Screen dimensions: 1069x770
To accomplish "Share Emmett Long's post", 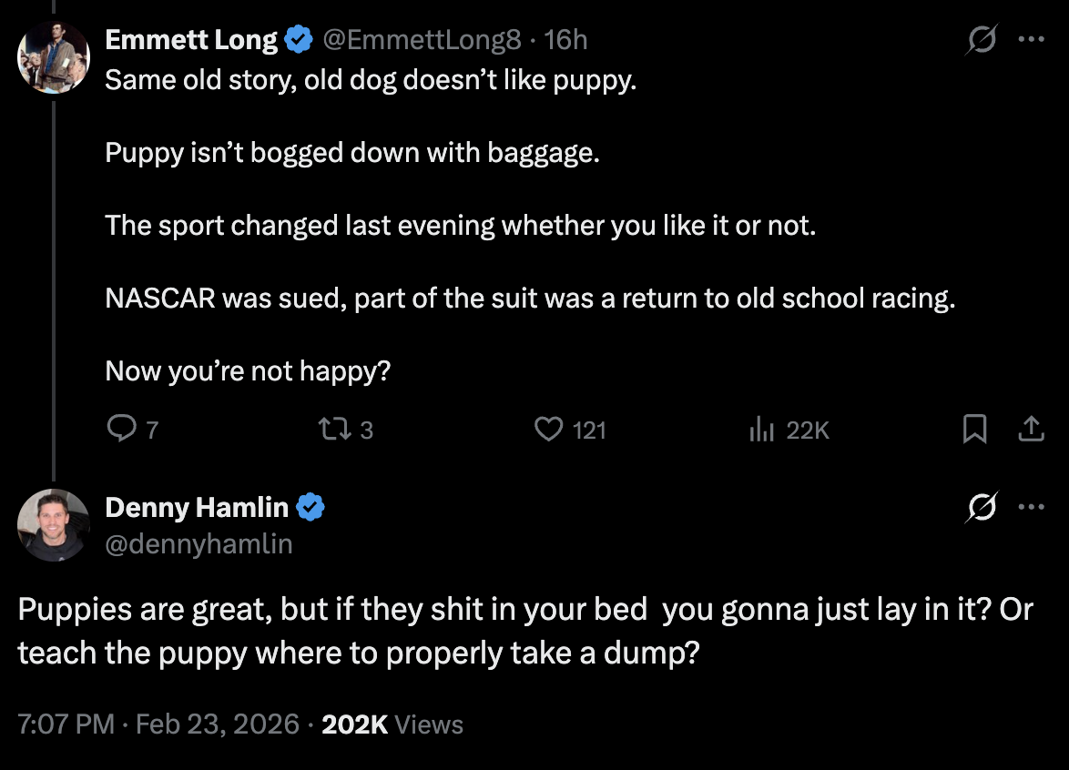I will tap(1030, 429).
